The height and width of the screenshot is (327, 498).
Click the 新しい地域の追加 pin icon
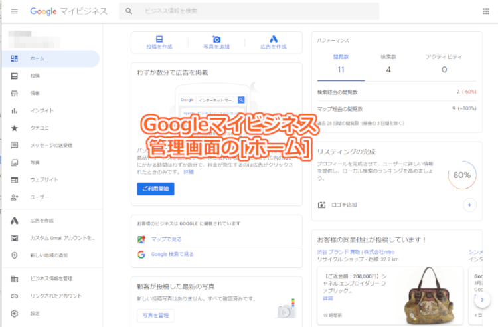click(x=15, y=255)
